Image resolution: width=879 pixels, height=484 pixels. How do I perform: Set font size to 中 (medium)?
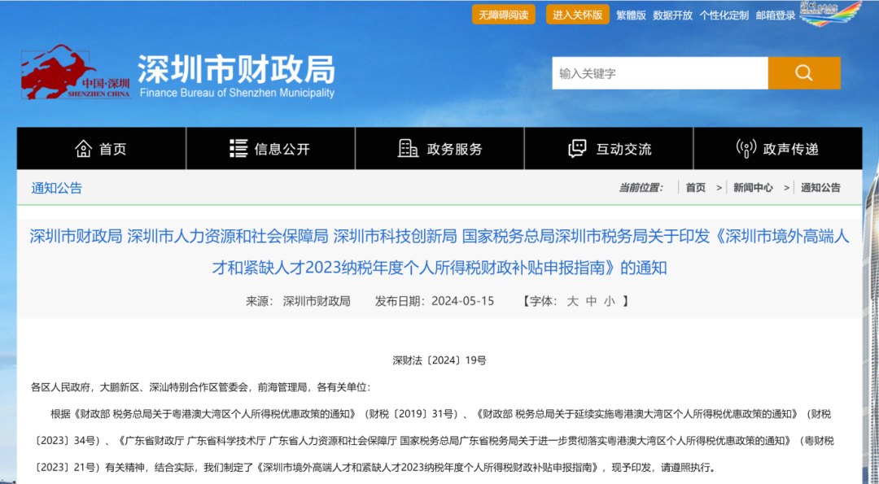click(592, 301)
